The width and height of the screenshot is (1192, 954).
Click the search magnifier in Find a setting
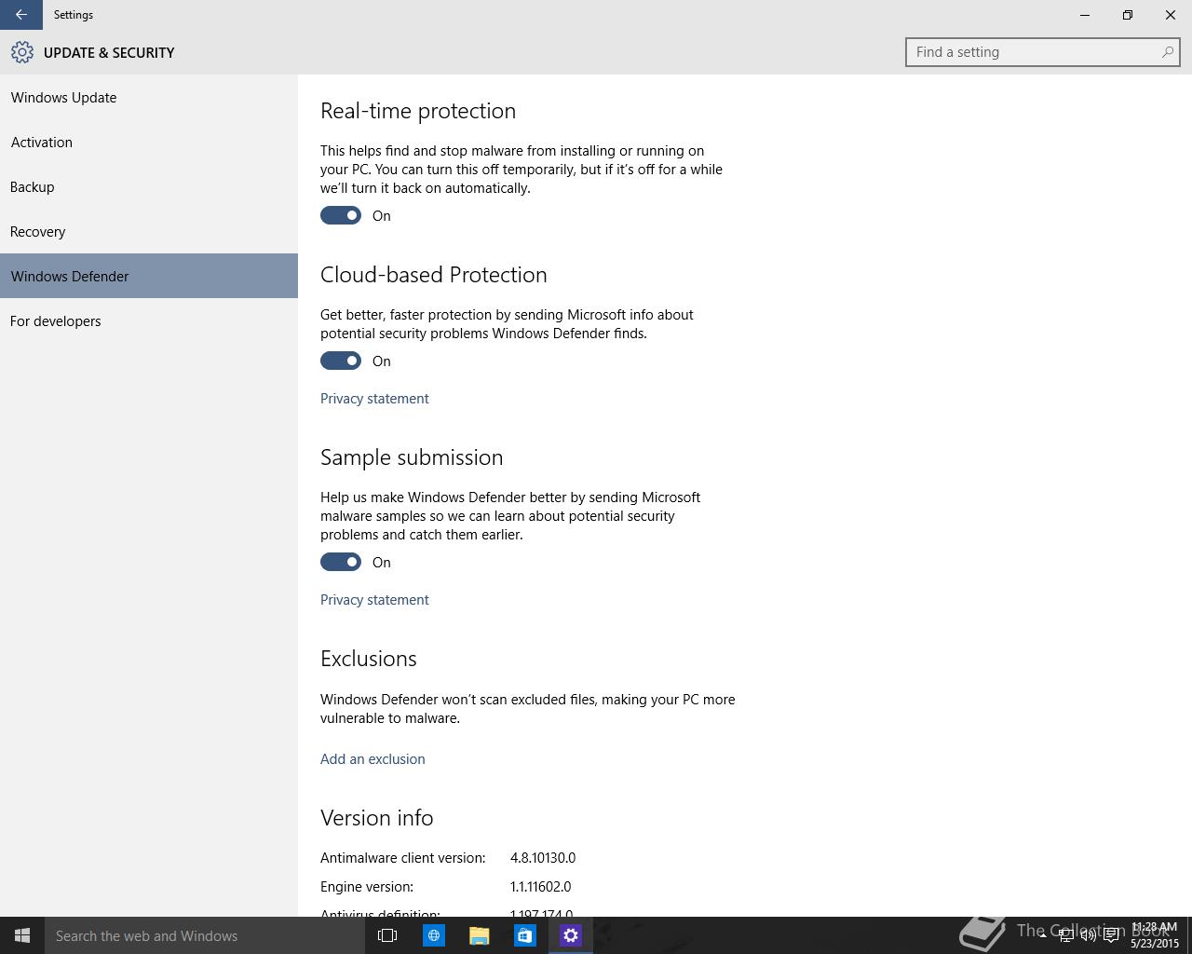pyautogui.click(x=1167, y=52)
